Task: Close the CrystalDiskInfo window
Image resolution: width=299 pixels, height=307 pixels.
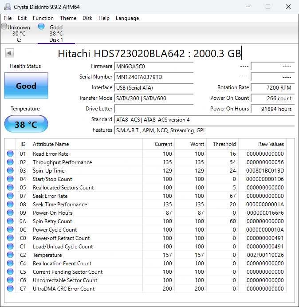Action: tap(288, 7)
